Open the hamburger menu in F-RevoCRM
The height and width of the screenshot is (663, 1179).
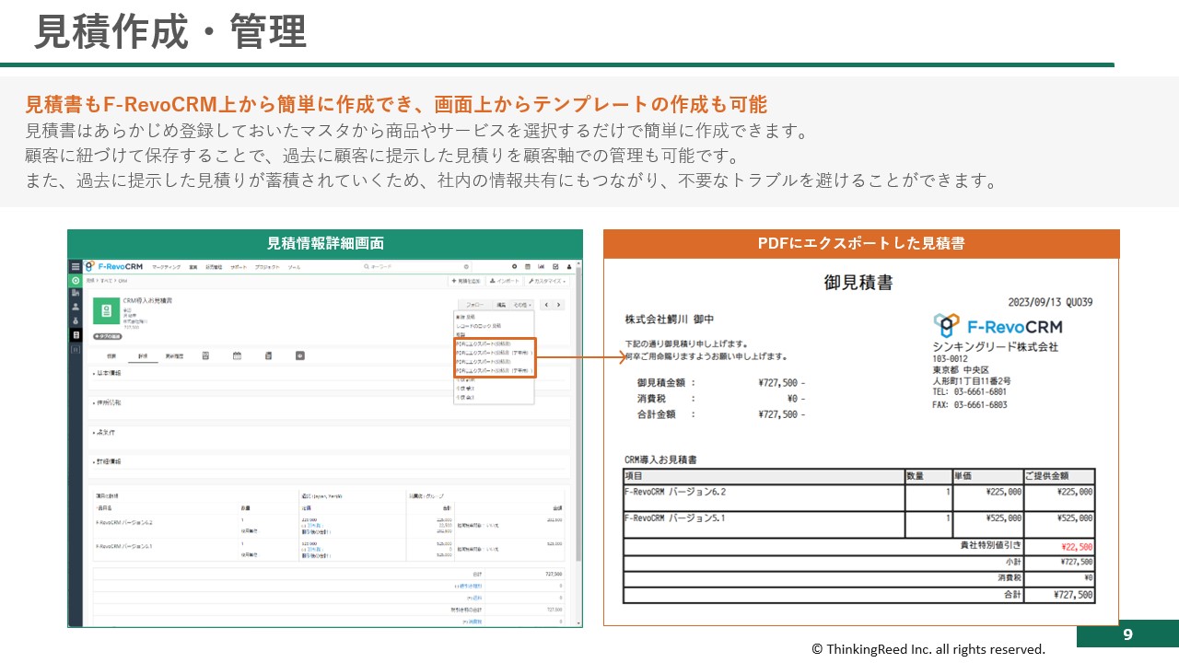point(76,267)
